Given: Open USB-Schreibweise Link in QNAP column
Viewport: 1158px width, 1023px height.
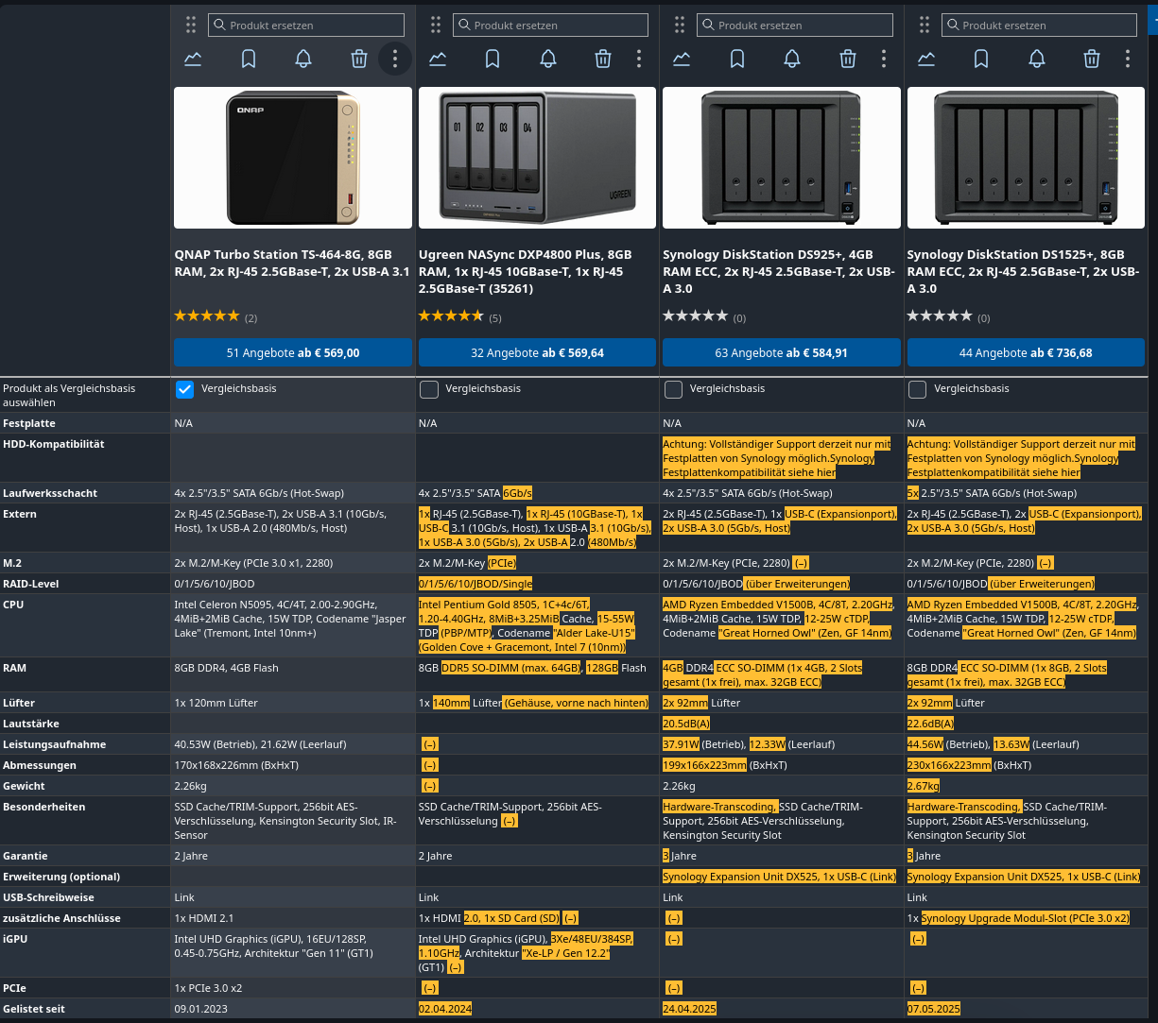Looking at the screenshot, I should point(184,897).
